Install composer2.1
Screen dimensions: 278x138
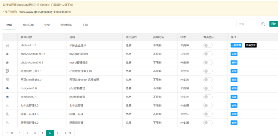click(234, 97)
